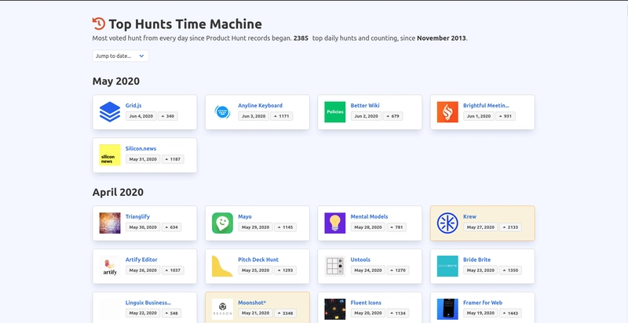Click the Krew blue circle logo
The image size is (628, 323).
click(x=447, y=223)
